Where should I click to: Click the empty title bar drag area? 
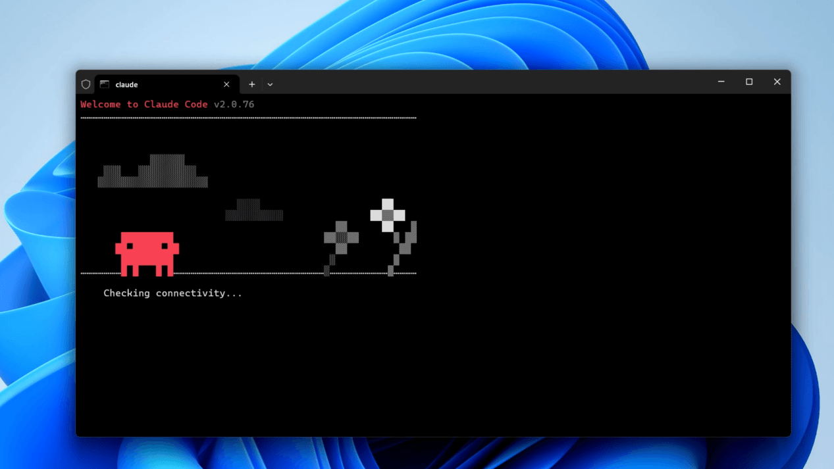(494, 83)
